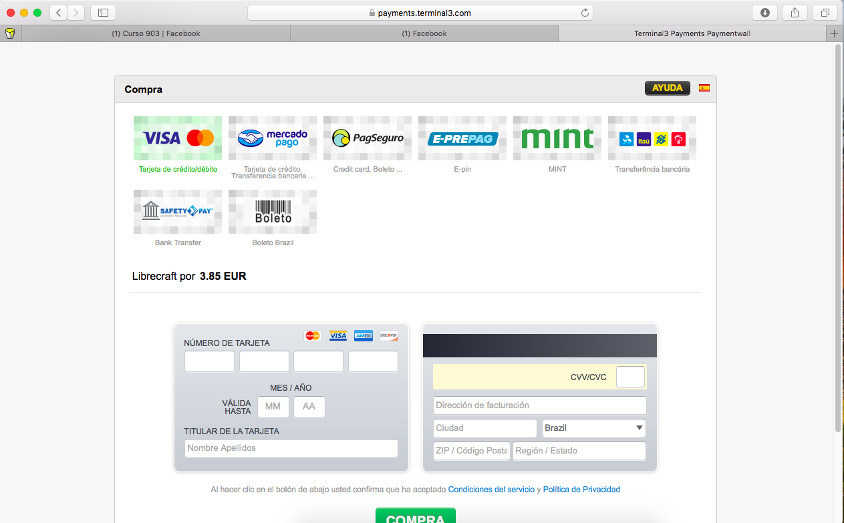Viewport: 844px width, 523px height.
Task: Open the country dropdown showing Brazil
Action: pos(594,428)
